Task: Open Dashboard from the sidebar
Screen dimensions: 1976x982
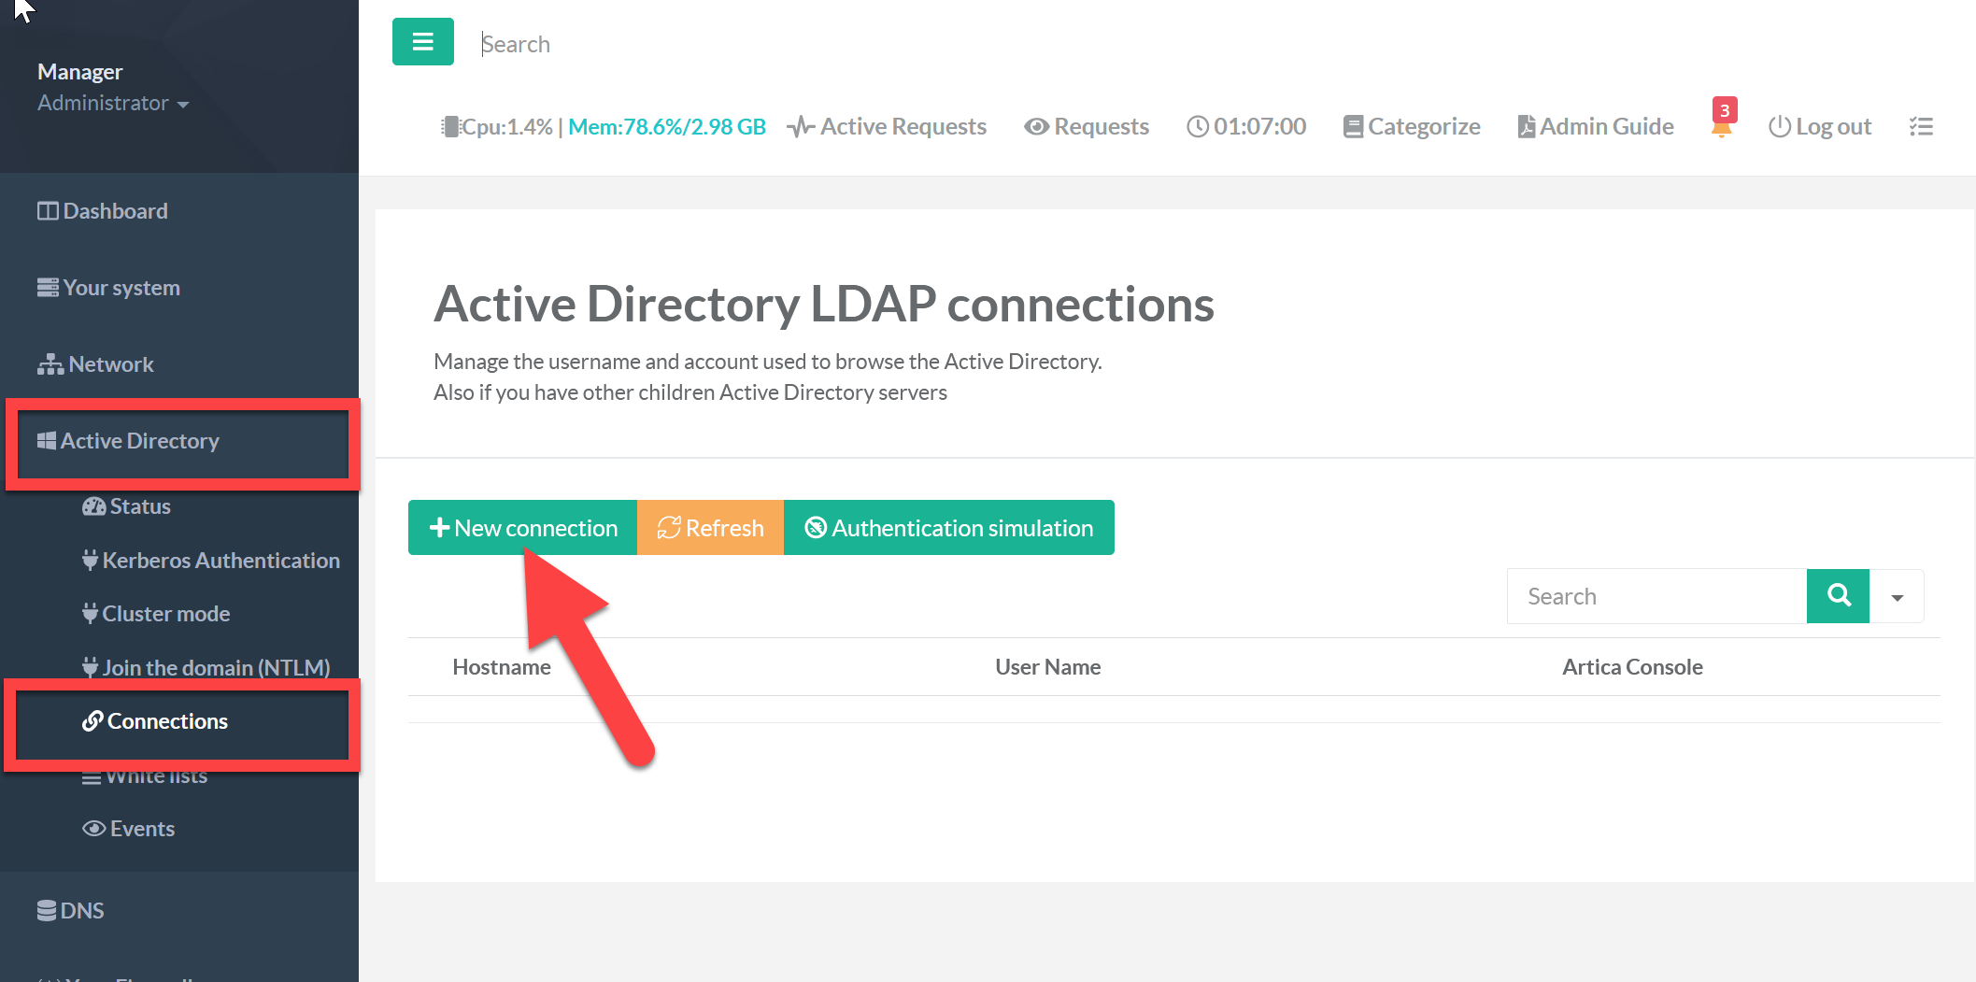Action: [114, 211]
